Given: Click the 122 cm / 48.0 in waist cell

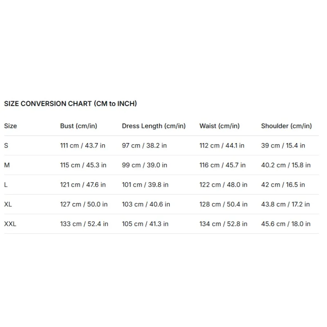Looking at the screenshot, I should coord(223,185).
